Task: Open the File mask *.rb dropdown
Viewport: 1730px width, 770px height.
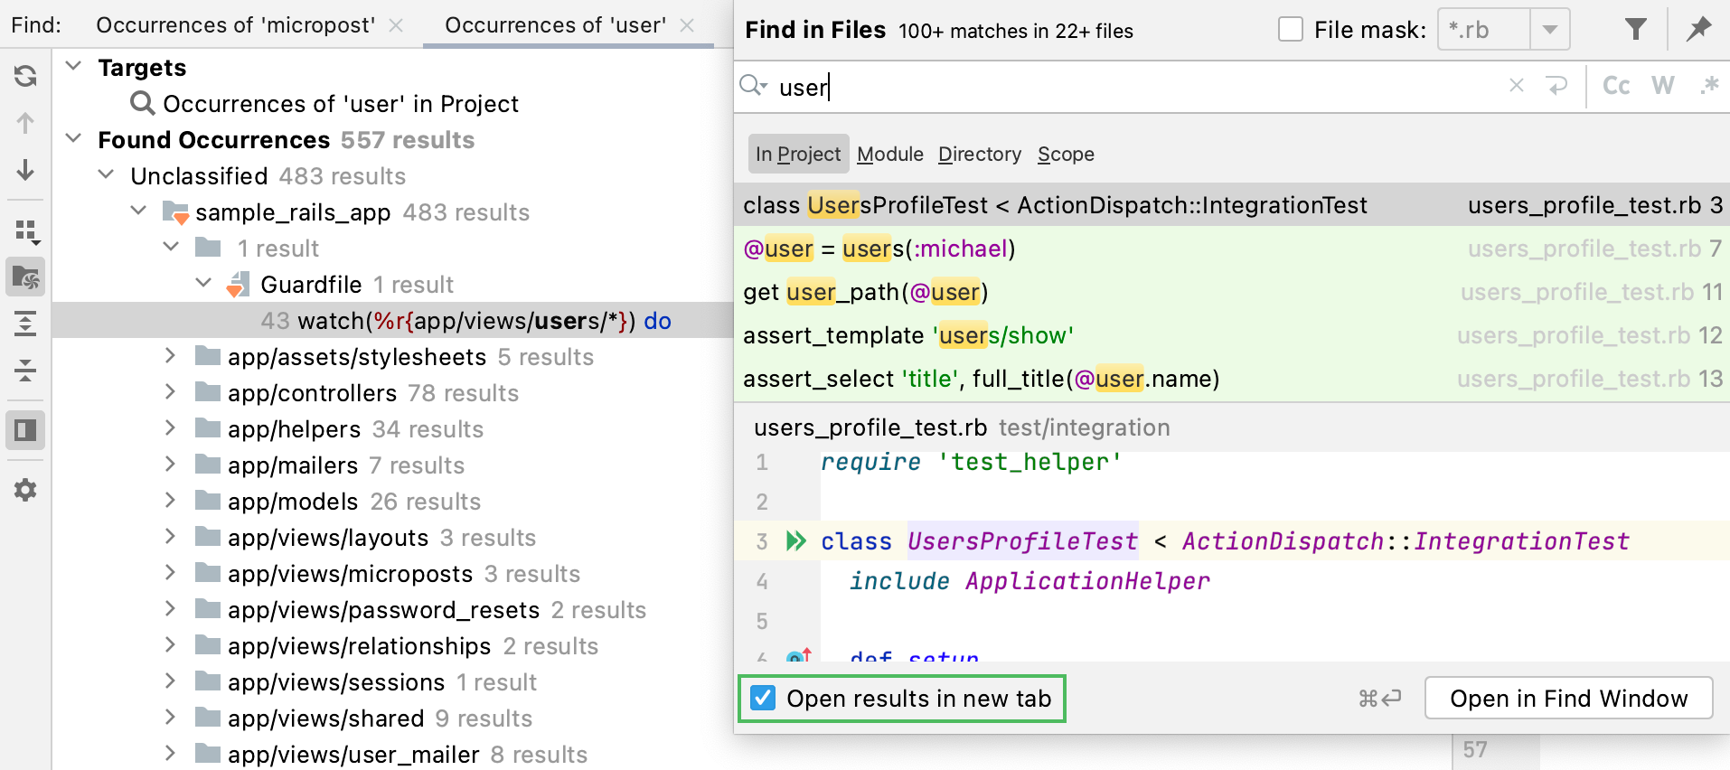Action: coord(1549,30)
